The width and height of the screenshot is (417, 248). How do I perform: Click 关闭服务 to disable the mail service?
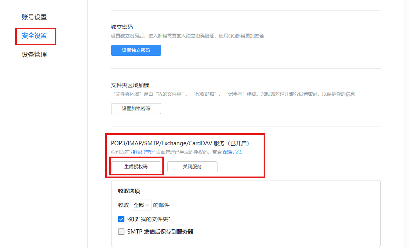pyautogui.click(x=192, y=166)
